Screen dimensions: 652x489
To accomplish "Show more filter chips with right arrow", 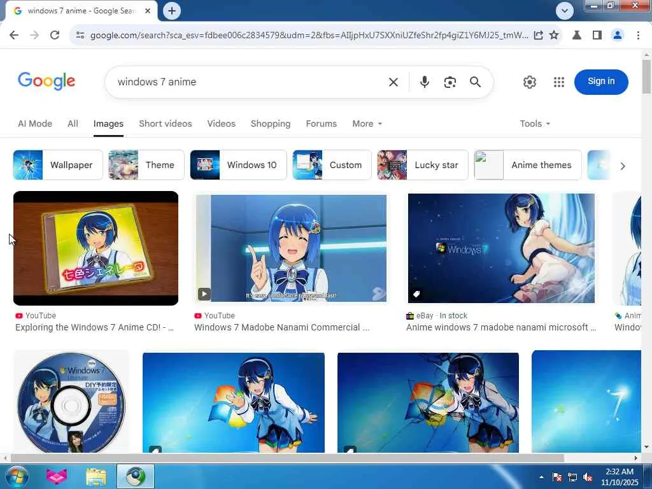I will [x=623, y=166].
